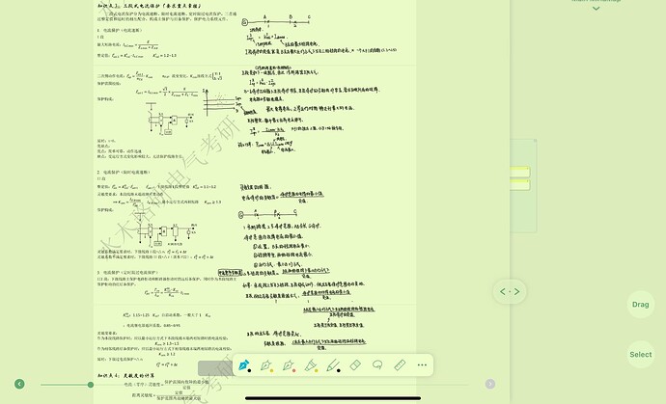The image size is (666, 404).
Task: Select the yellow highlighter marker tool
Action: tap(311, 365)
